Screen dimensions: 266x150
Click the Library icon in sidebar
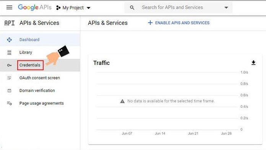[x=9, y=53]
